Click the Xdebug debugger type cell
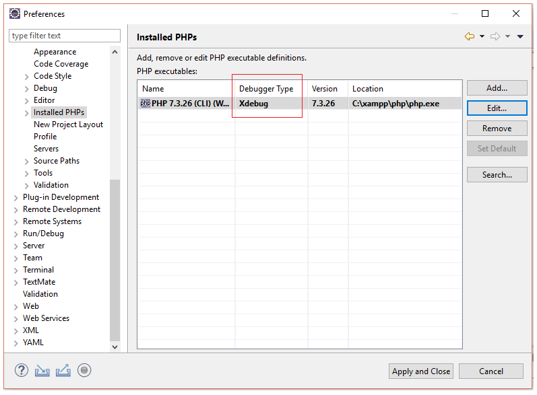The image size is (537, 395). [253, 103]
